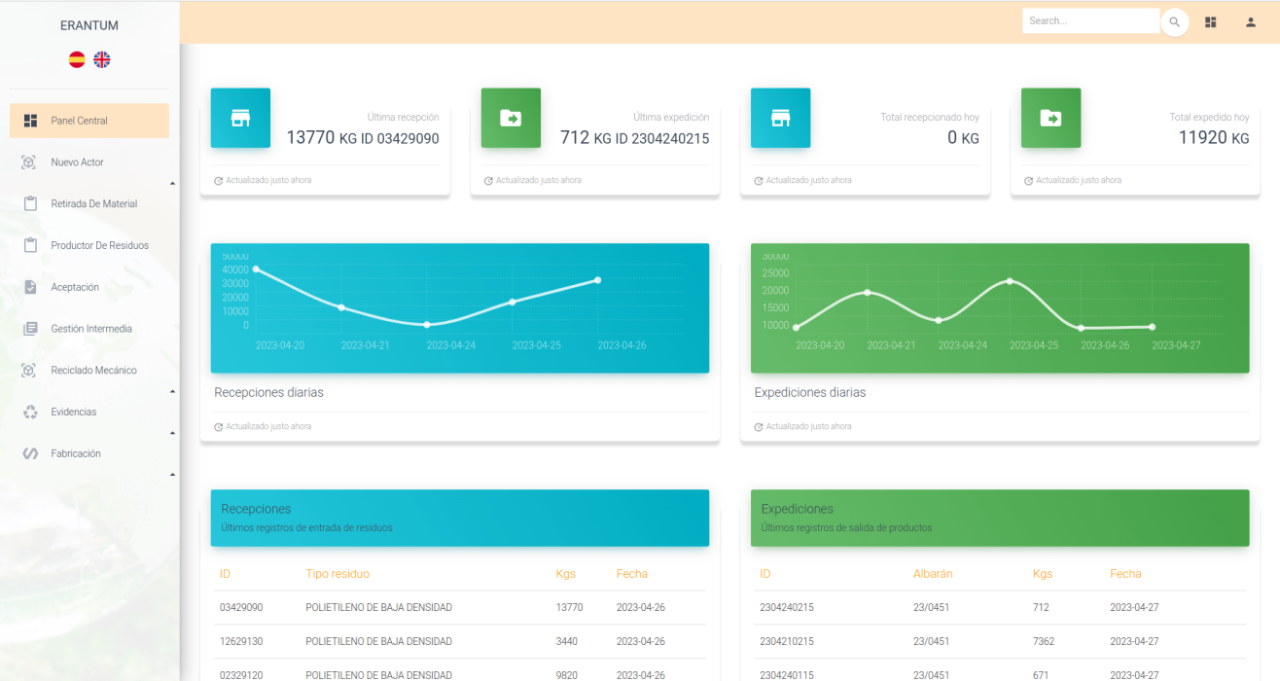Focus the Search input field
Image resolution: width=1280 pixels, height=681 pixels.
click(x=1089, y=21)
